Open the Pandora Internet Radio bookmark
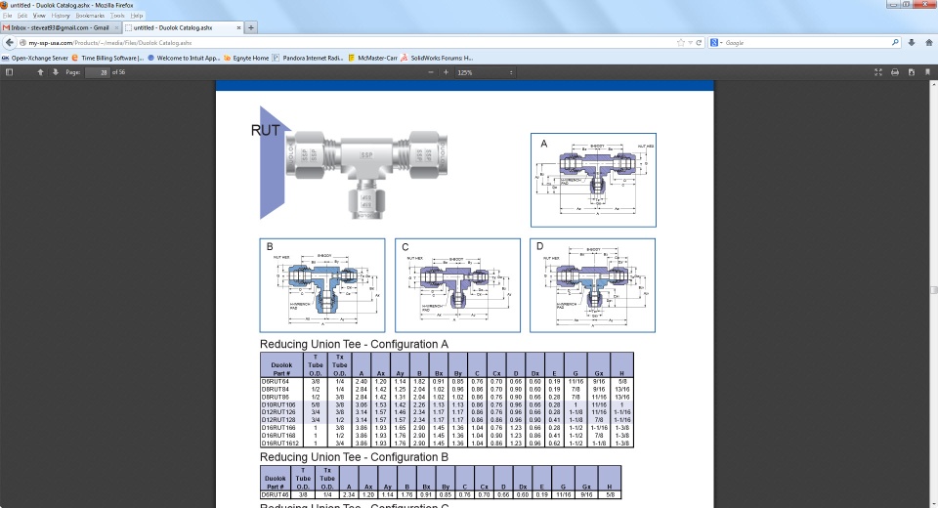The width and height of the screenshot is (938, 508). coord(308,58)
